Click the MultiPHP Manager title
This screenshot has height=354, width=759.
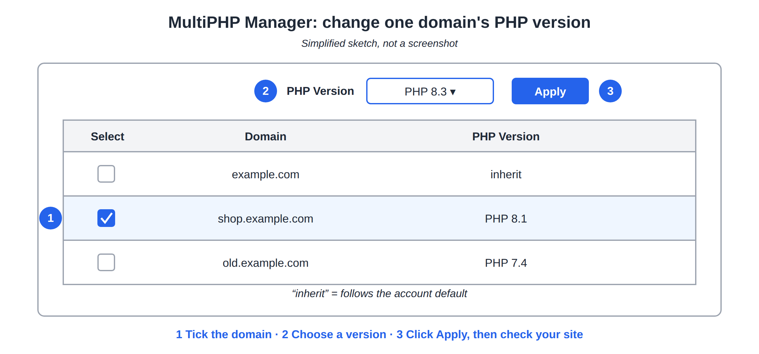coord(379,22)
